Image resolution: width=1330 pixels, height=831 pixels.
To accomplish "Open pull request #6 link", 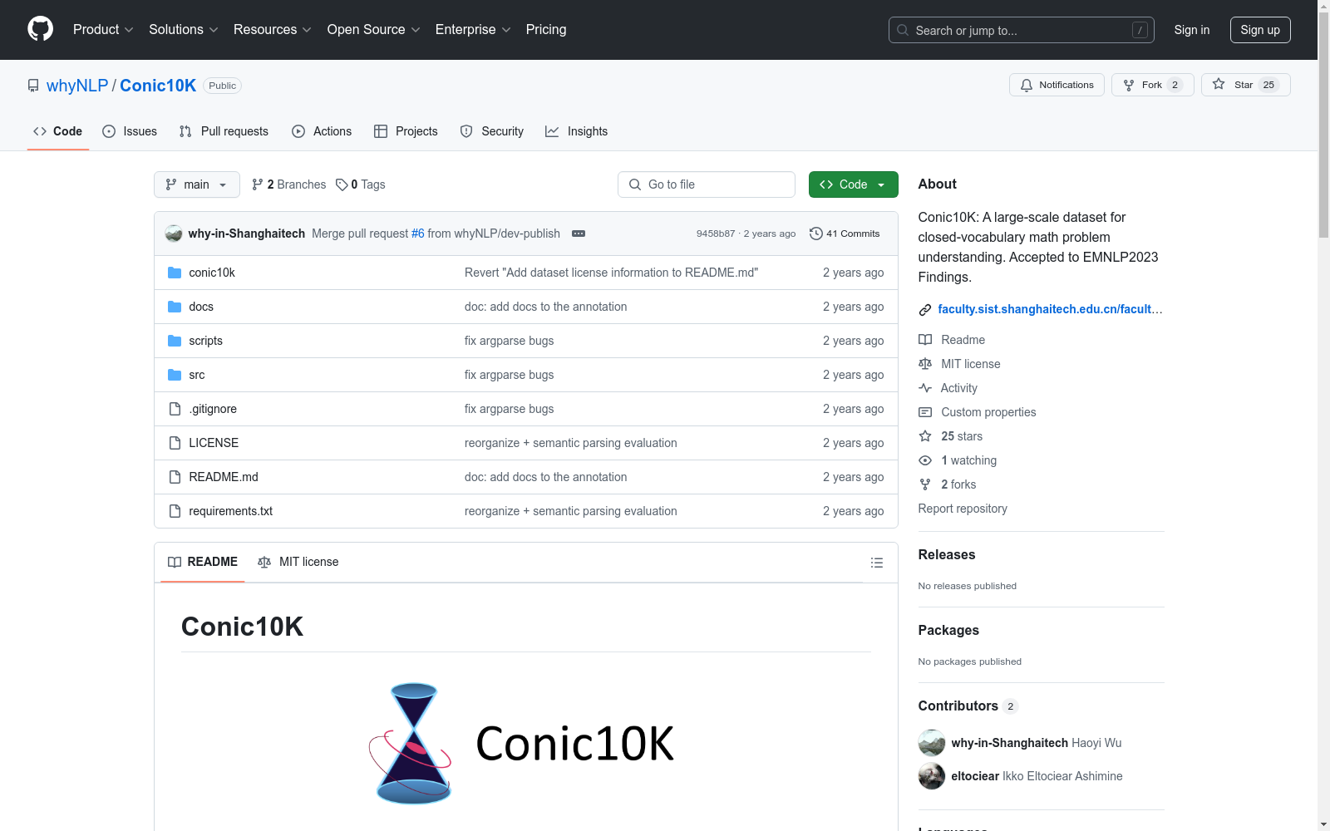I will (418, 234).
